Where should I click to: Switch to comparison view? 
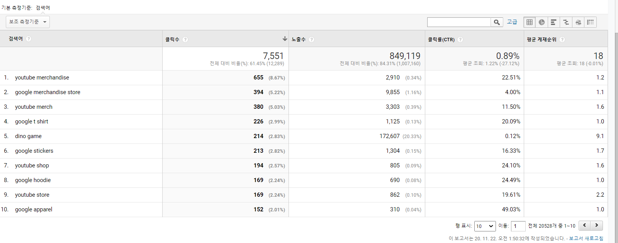click(566, 22)
